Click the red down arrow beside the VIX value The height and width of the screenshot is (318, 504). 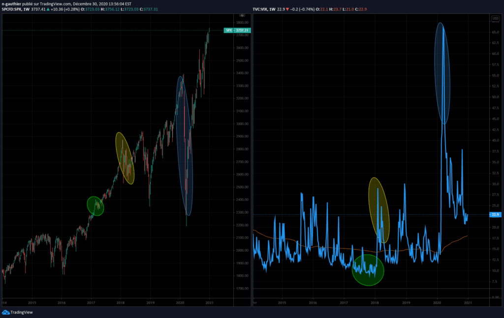[x=287, y=9]
